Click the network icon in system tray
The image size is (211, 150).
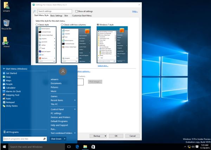pos(189,146)
